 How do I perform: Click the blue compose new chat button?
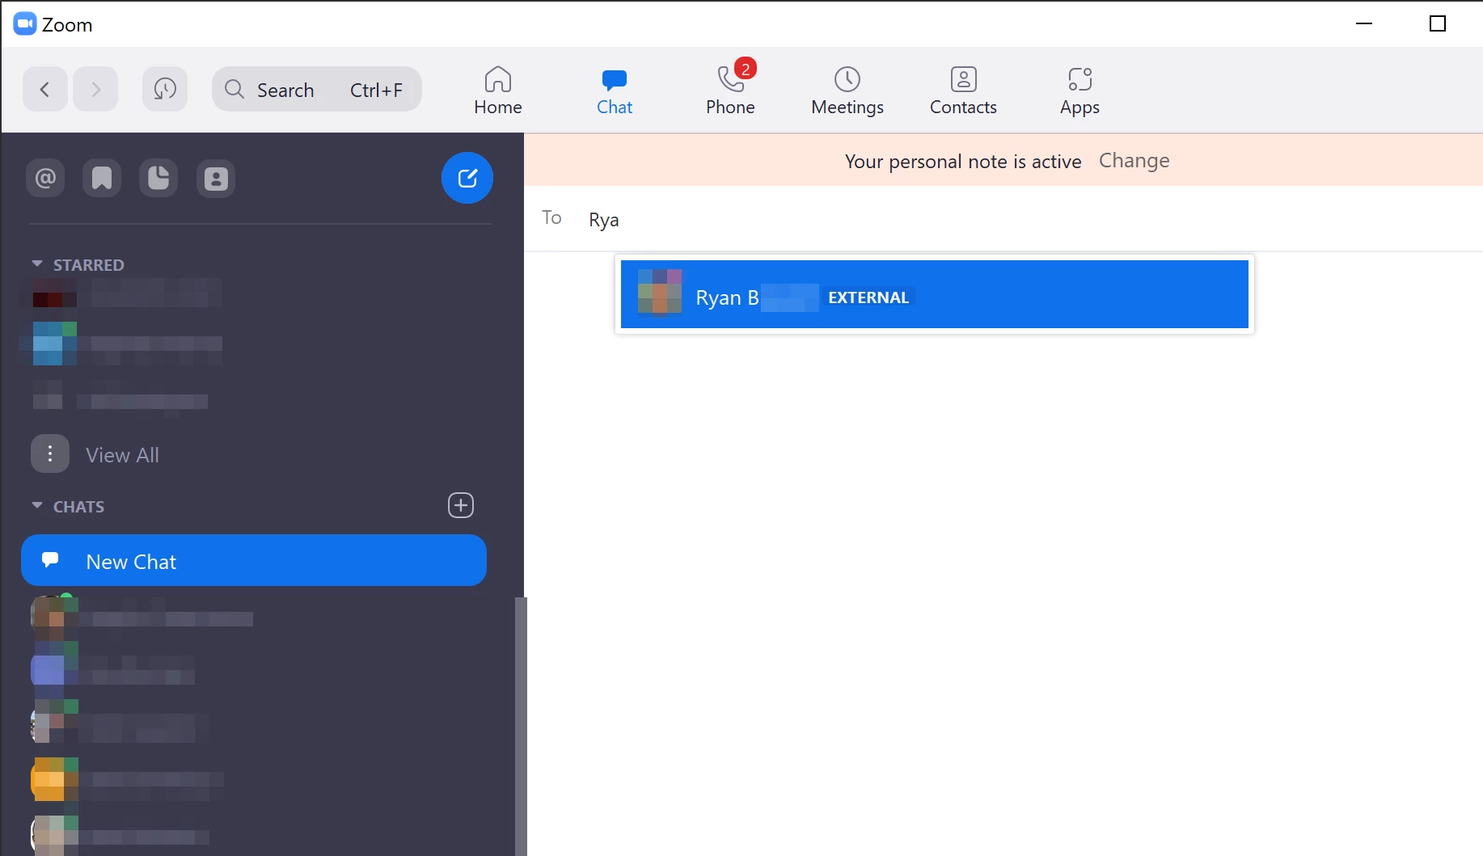467,178
